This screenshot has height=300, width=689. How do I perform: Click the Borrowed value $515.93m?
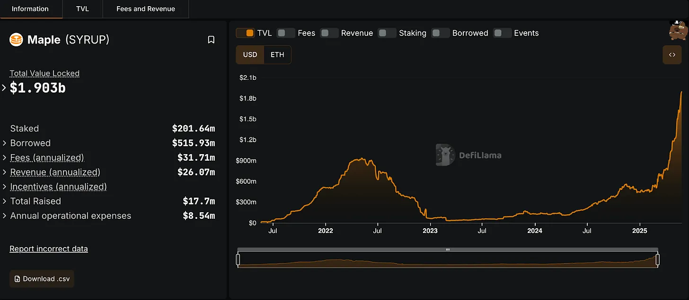194,143
